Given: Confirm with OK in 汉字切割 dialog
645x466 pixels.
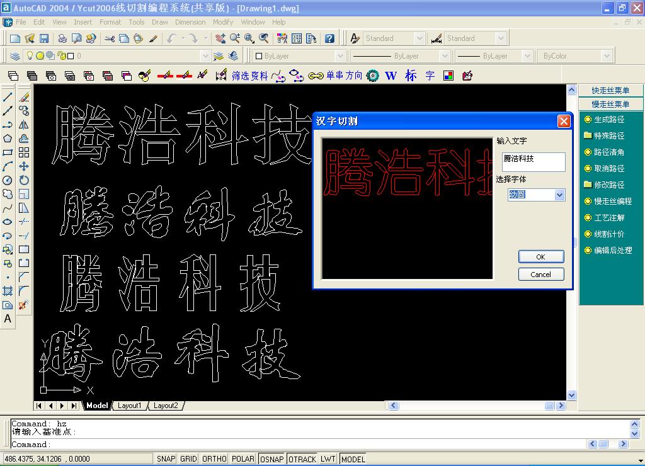Looking at the screenshot, I should [x=541, y=257].
